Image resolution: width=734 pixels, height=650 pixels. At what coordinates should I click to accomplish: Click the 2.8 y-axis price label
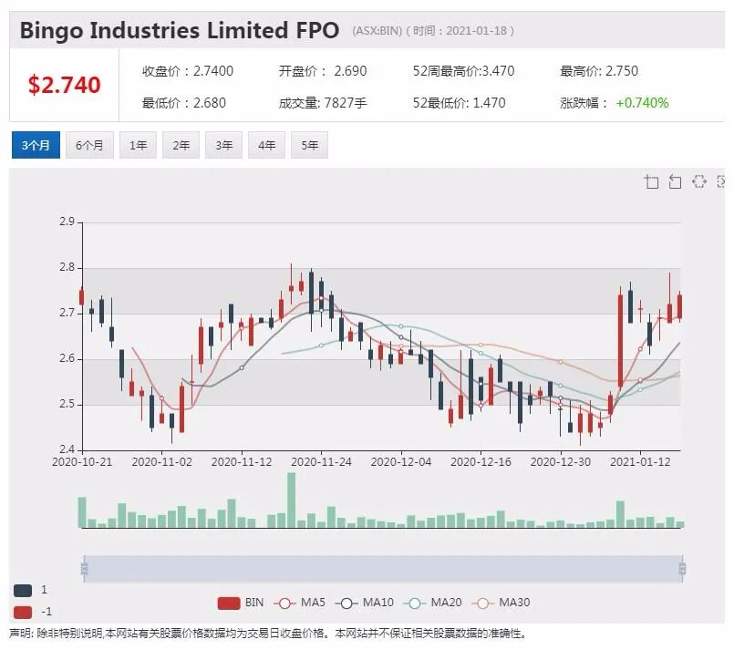click(67, 267)
